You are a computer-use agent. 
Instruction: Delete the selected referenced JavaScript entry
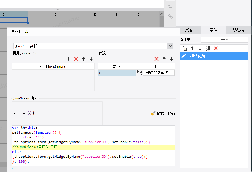pyautogui.click(x=76, y=59)
